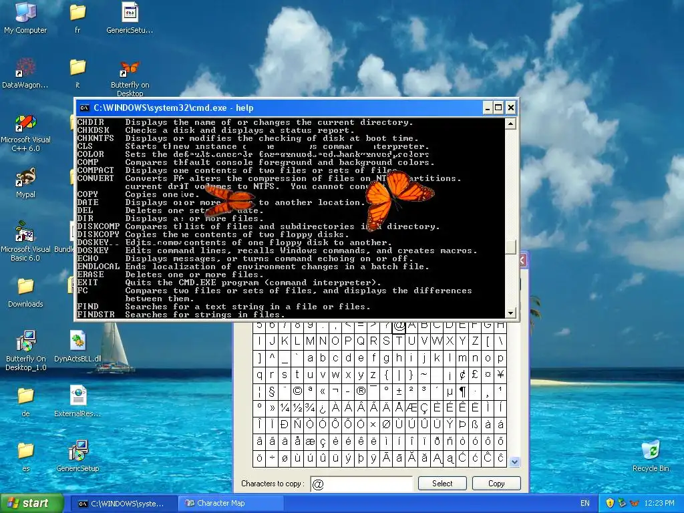The width and height of the screenshot is (684, 513).
Task: Click the Select button in Character Map
Action: (x=442, y=484)
